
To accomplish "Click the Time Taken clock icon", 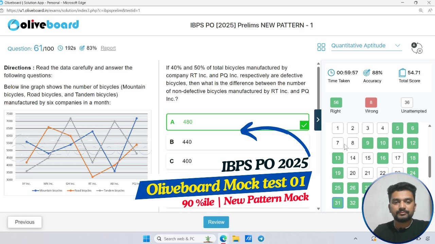I will [331, 73].
